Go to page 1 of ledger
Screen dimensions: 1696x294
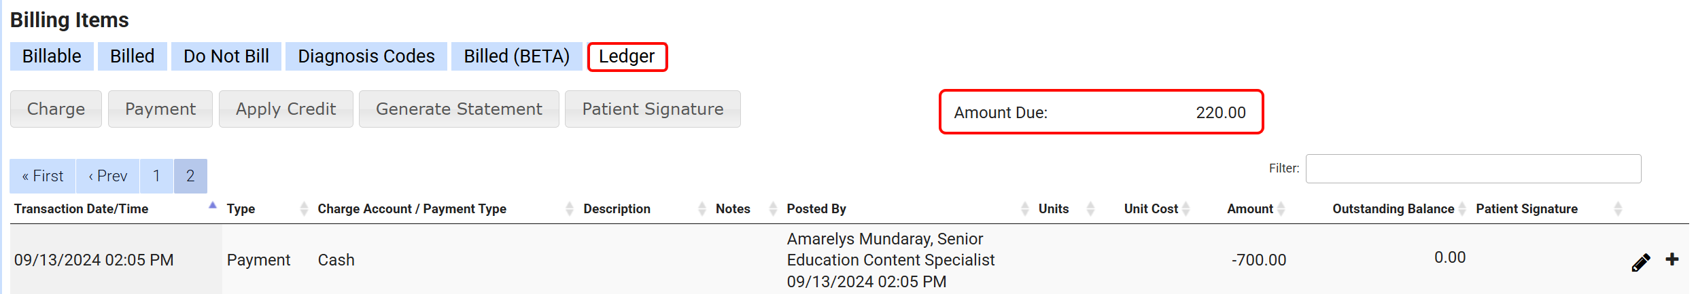[156, 177]
